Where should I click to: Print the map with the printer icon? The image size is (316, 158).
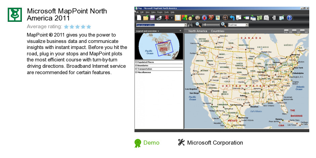(159, 18)
